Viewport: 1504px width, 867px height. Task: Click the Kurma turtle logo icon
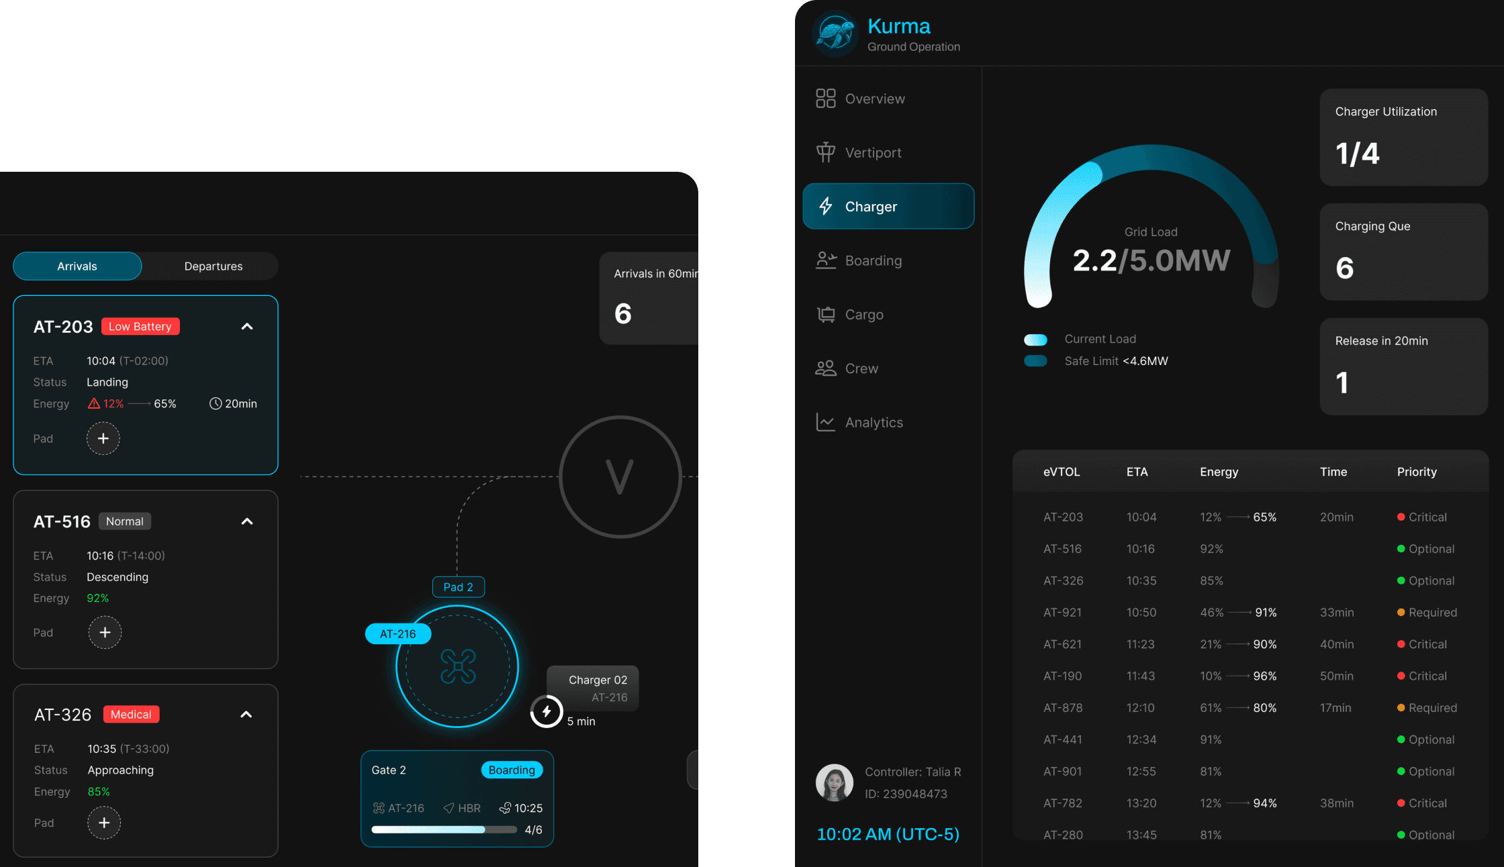[x=835, y=34]
